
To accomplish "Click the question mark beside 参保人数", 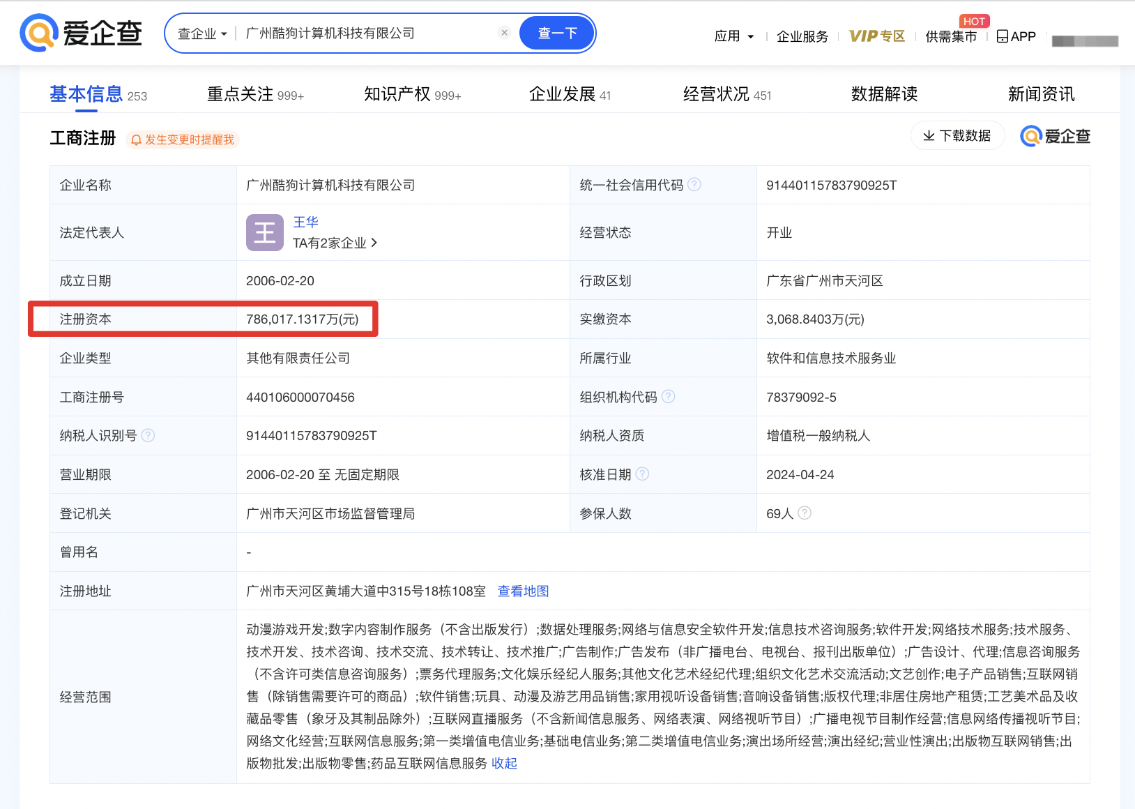I will point(805,513).
